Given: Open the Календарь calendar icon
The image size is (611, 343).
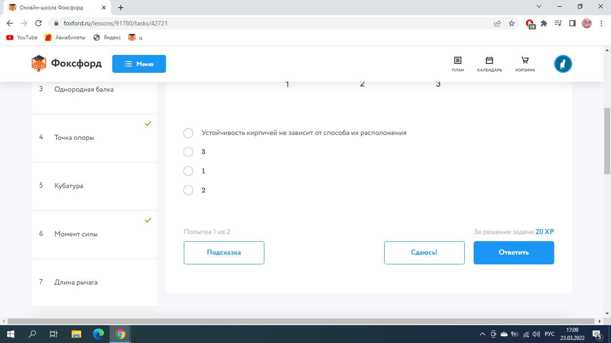Looking at the screenshot, I should (x=489, y=64).
